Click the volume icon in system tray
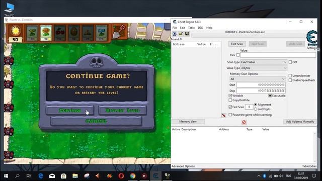 point(281,176)
